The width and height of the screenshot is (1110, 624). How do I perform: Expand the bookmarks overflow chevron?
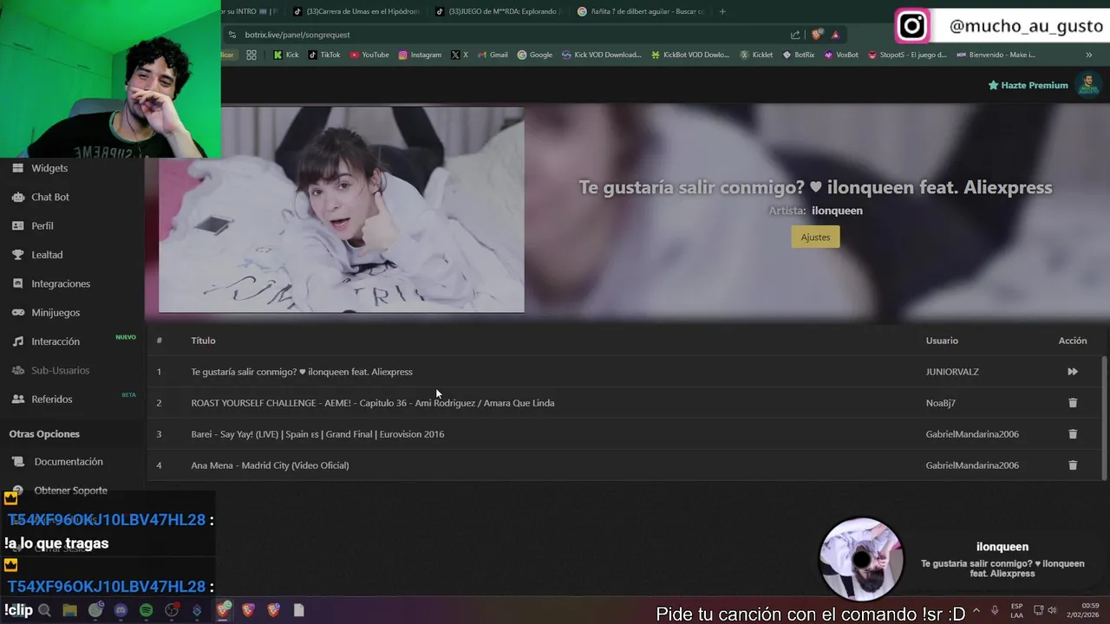[x=1089, y=55]
